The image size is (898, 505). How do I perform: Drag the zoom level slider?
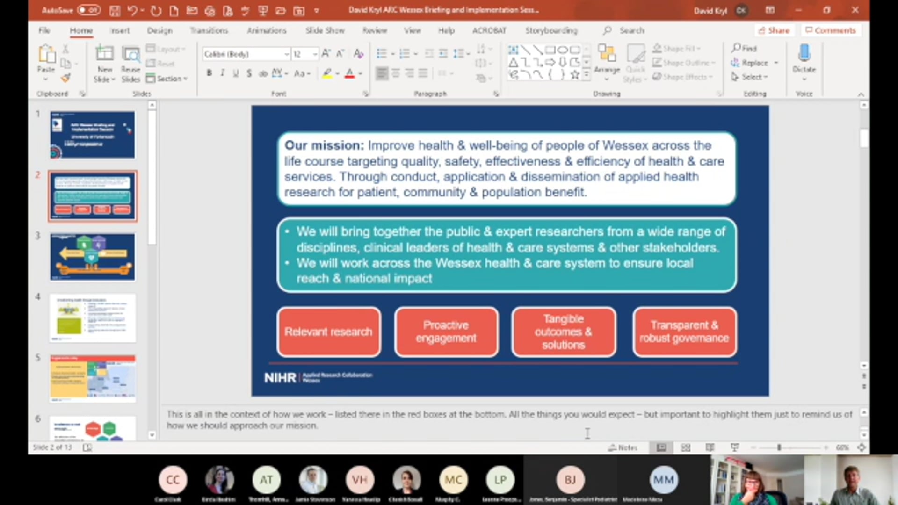[780, 447]
